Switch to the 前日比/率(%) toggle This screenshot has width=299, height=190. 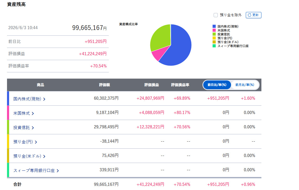[x=217, y=85]
